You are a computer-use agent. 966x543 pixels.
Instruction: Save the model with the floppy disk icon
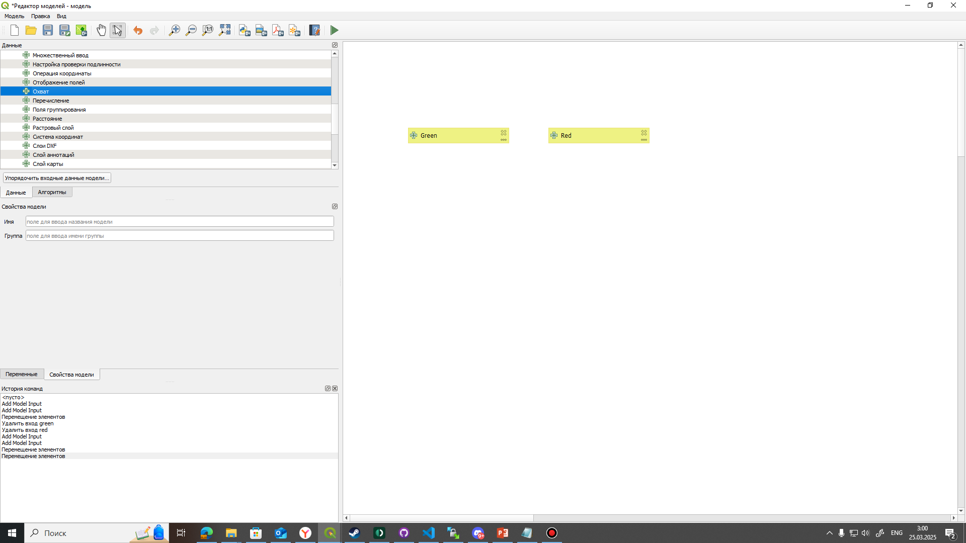(48, 31)
